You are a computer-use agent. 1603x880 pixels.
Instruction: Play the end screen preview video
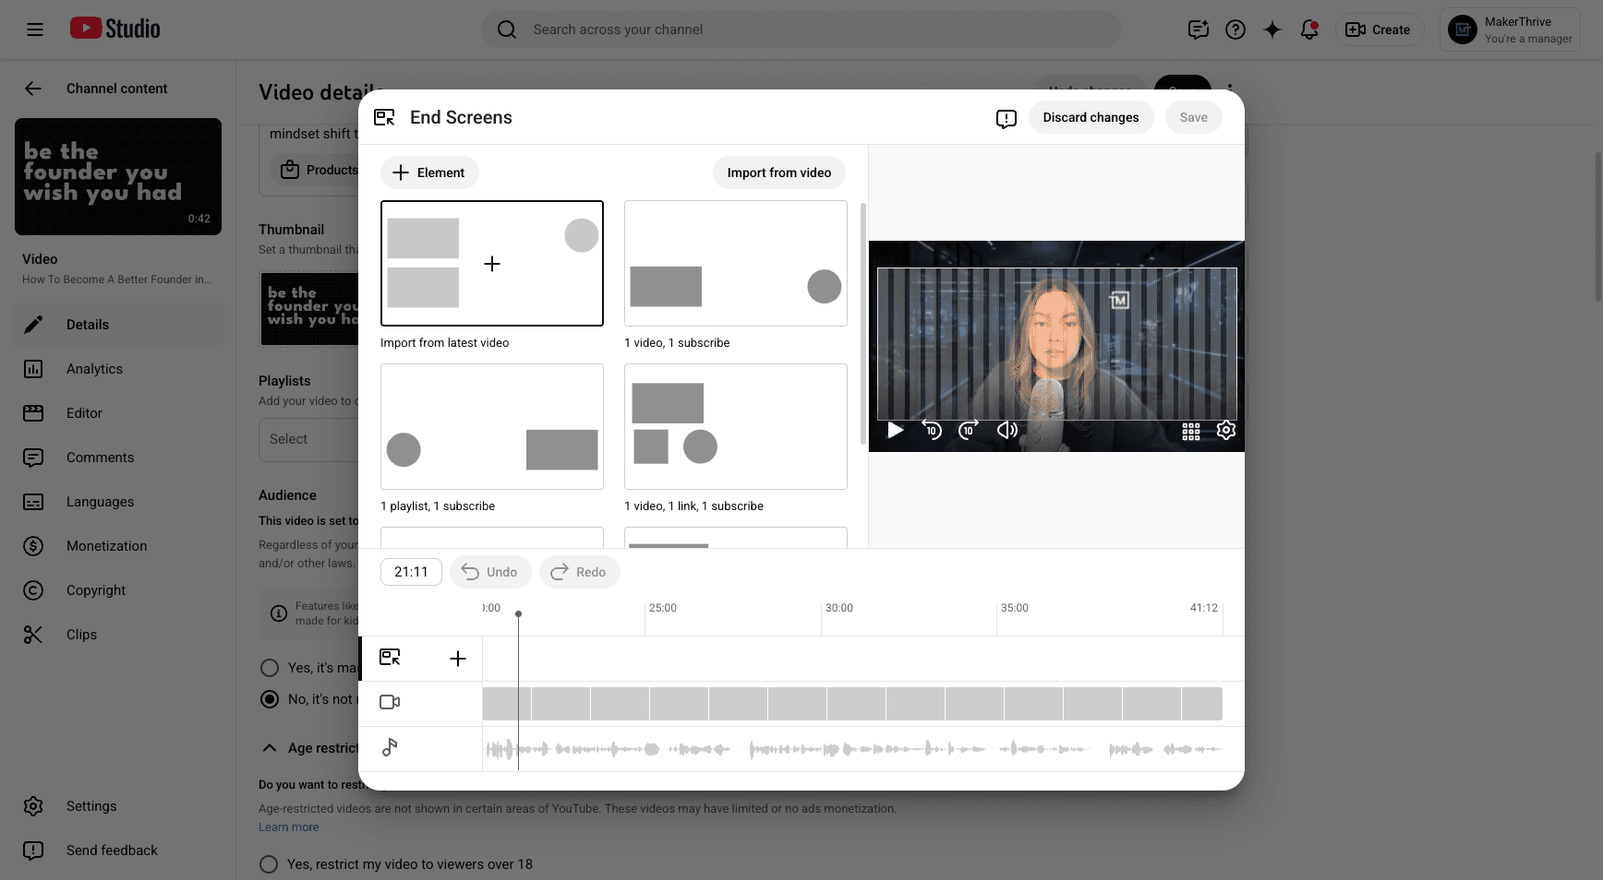(895, 430)
